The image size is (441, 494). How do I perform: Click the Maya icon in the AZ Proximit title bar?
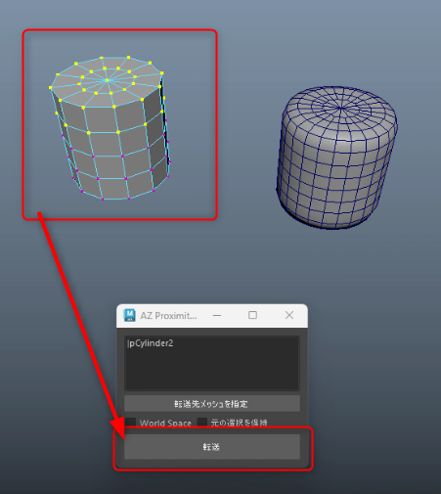pyautogui.click(x=129, y=315)
